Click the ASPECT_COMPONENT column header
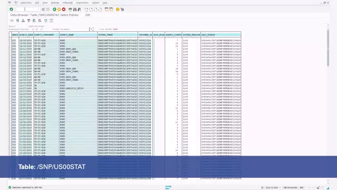 point(46,35)
